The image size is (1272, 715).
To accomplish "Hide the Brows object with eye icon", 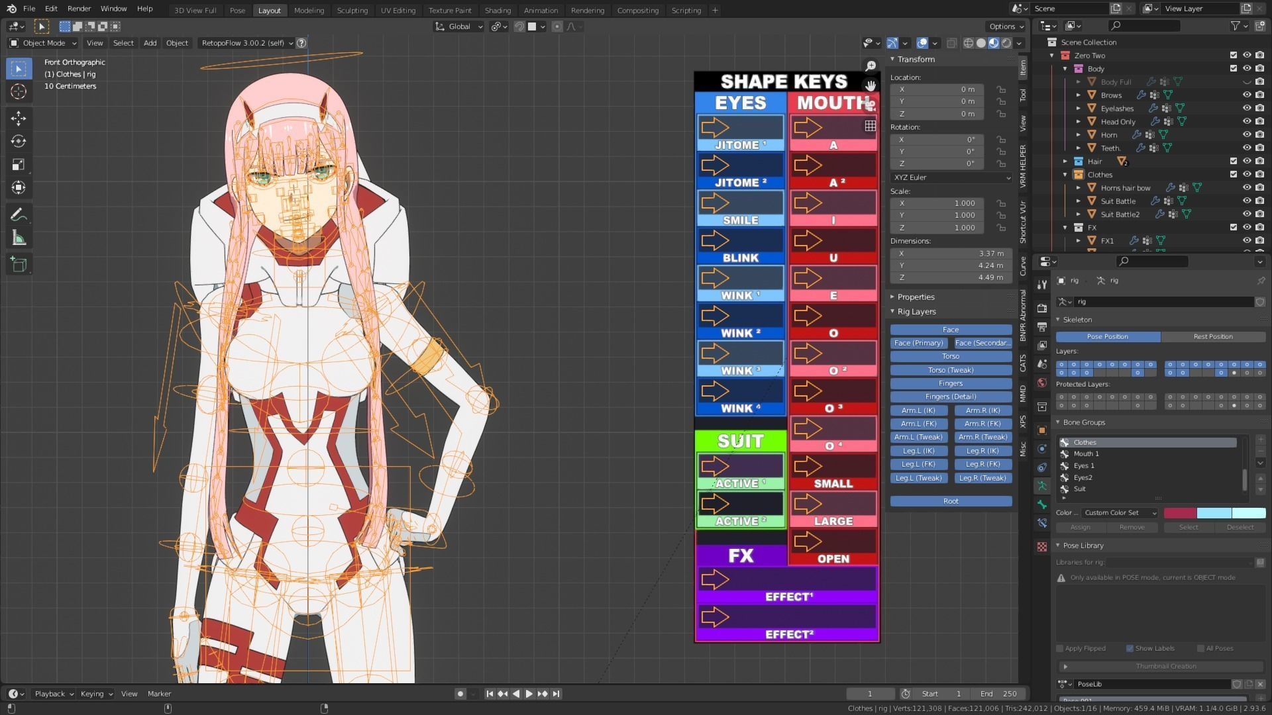I will point(1246,95).
